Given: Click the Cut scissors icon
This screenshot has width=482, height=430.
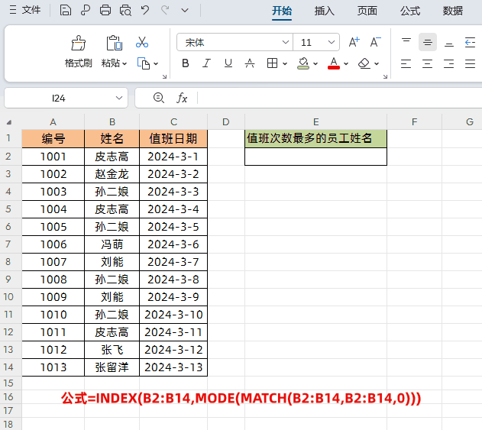Looking at the screenshot, I should point(142,42).
